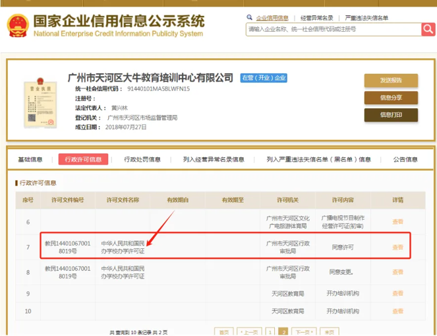Open the business license thumbnail image

point(40,103)
